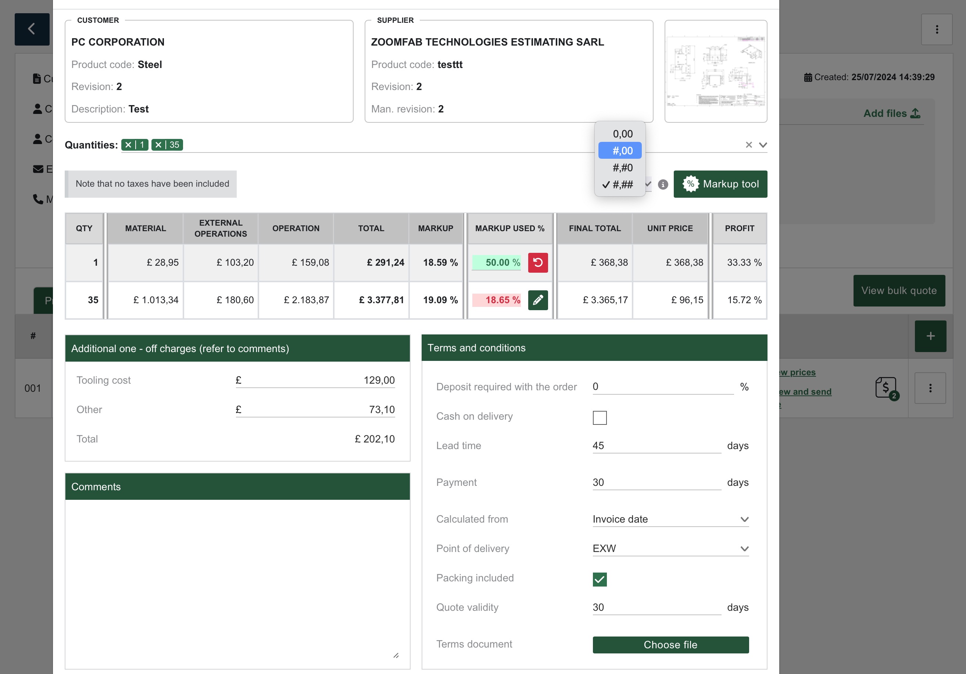Remove quantity 35 tag

[x=158, y=145]
